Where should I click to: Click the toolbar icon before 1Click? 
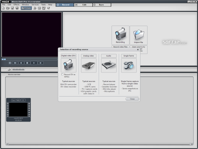click(x=17, y=8)
